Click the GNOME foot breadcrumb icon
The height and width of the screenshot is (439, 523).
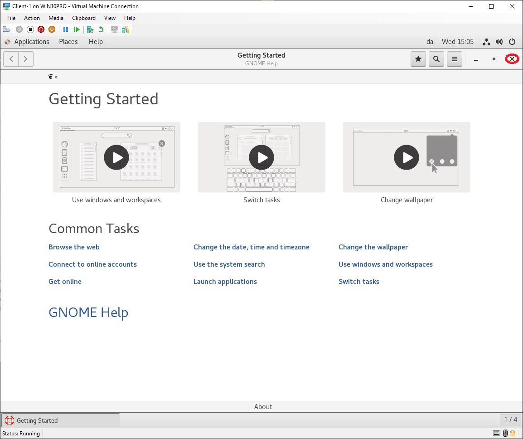50,77
